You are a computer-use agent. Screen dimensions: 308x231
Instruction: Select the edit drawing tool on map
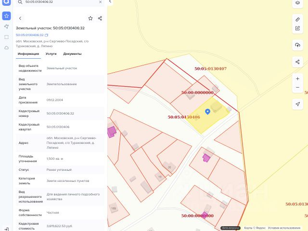297,28
